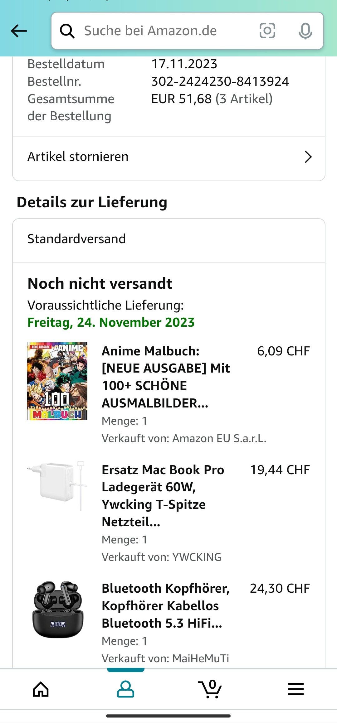Tap the back arrow icon

pos(19,31)
